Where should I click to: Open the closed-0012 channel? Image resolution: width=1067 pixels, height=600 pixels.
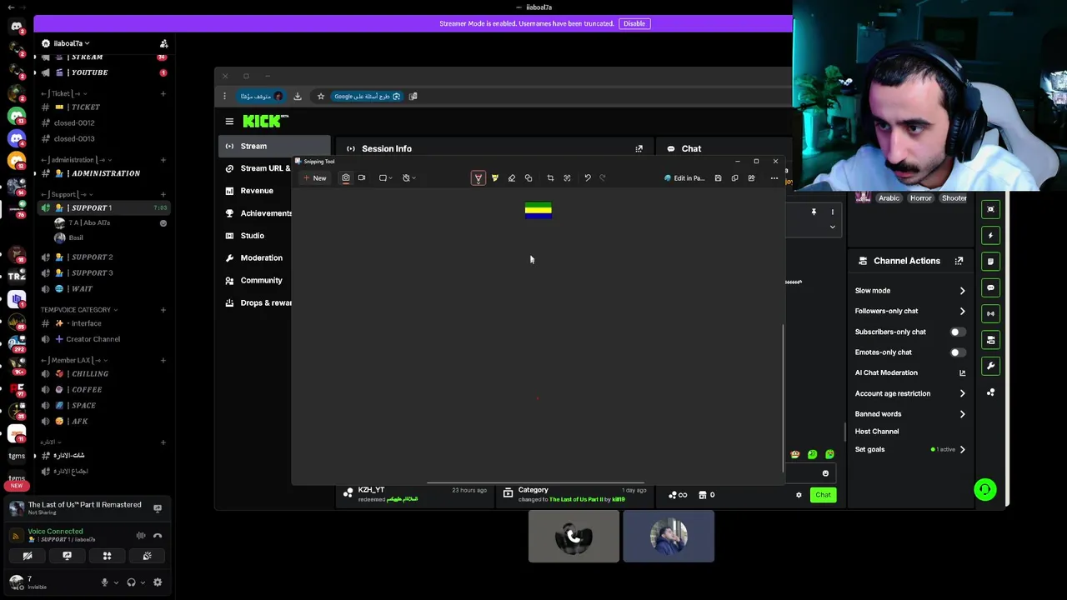(x=74, y=122)
